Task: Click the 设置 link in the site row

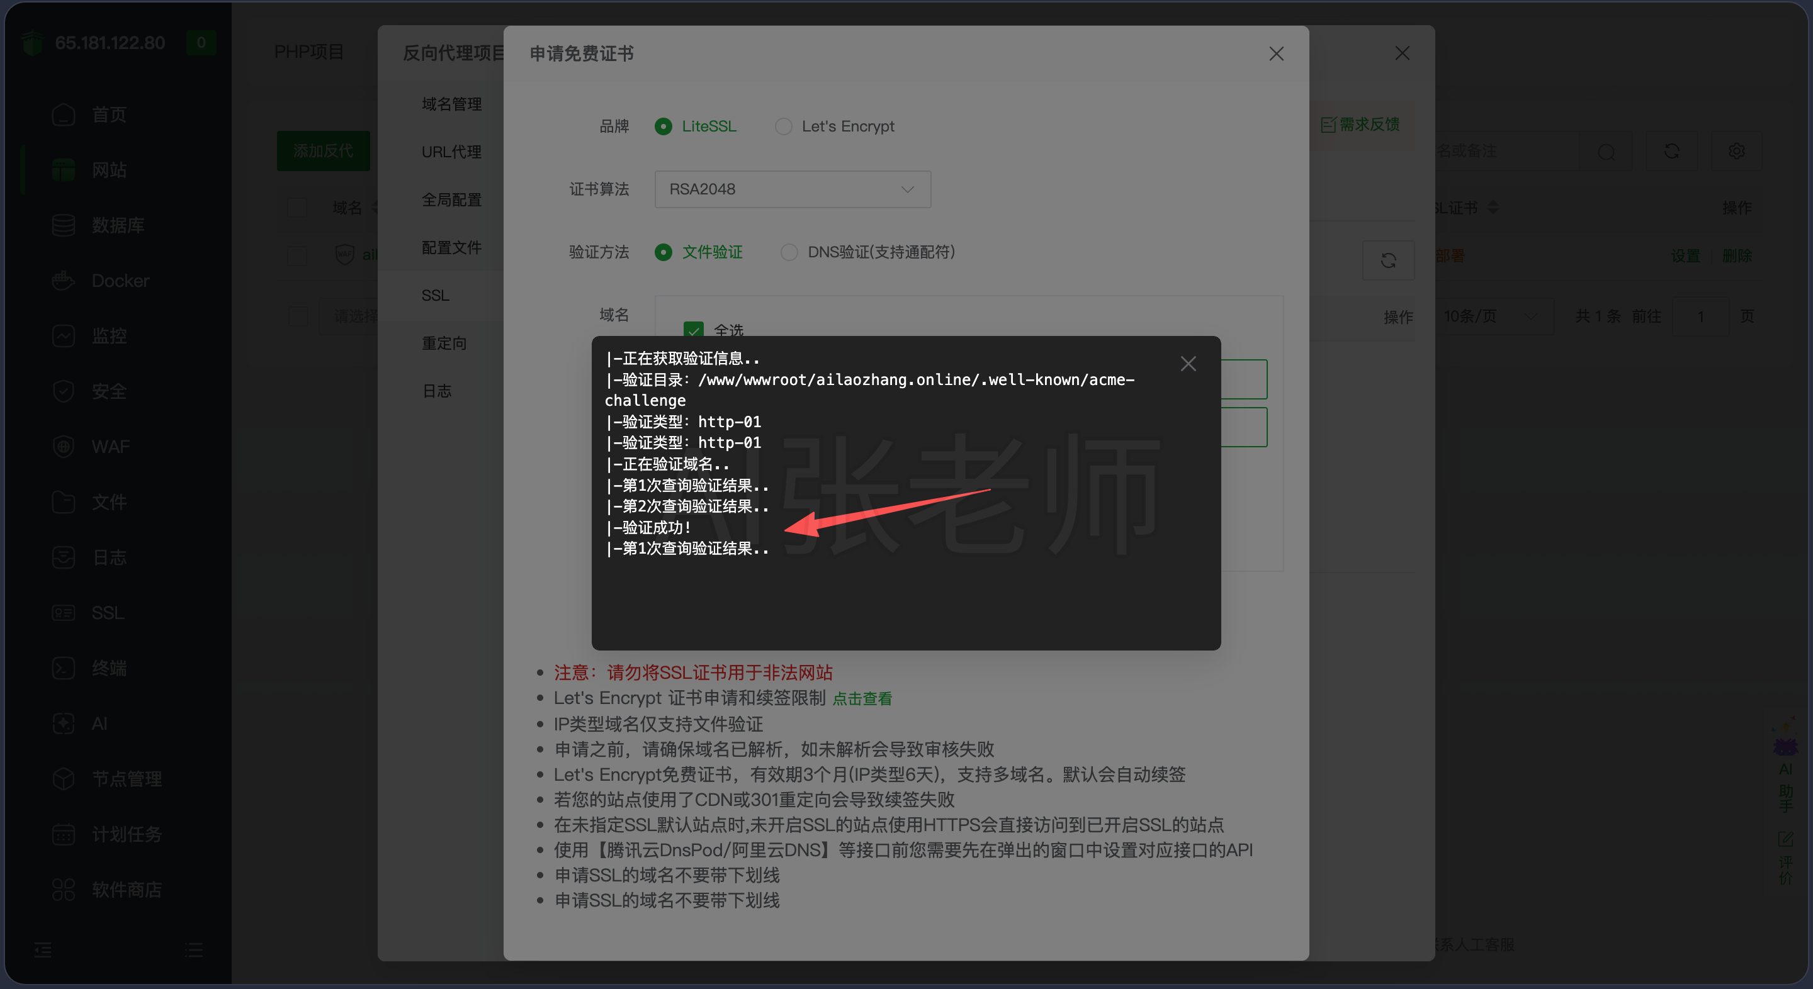Action: [x=1686, y=255]
